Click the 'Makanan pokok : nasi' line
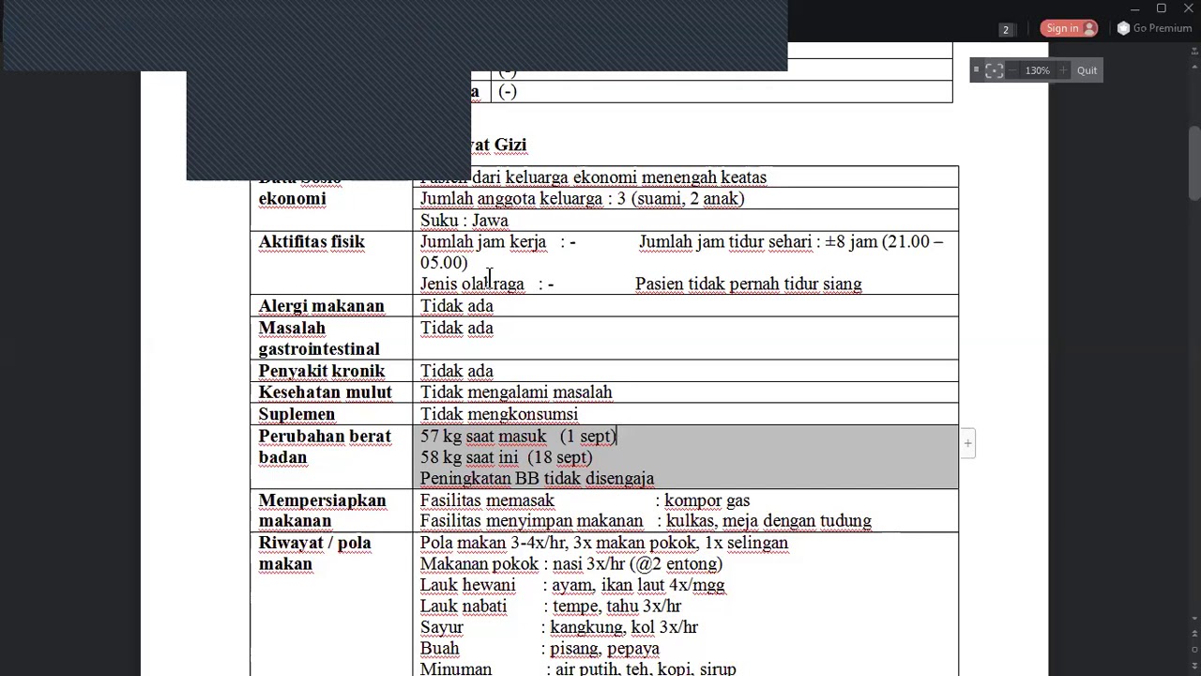 point(571,564)
